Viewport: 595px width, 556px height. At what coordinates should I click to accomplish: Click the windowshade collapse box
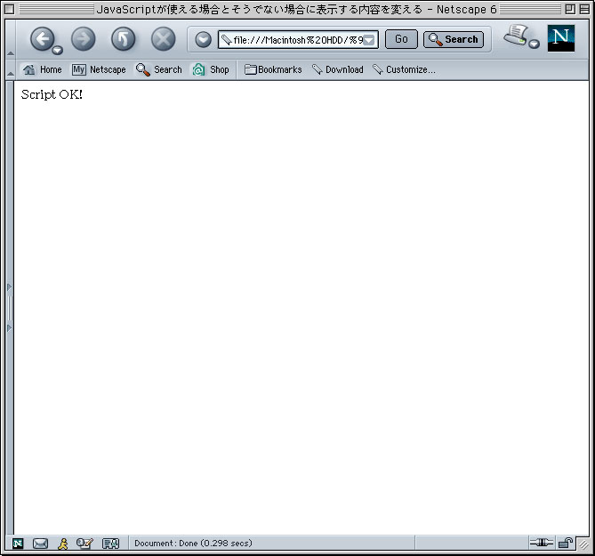tap(584, 9)
